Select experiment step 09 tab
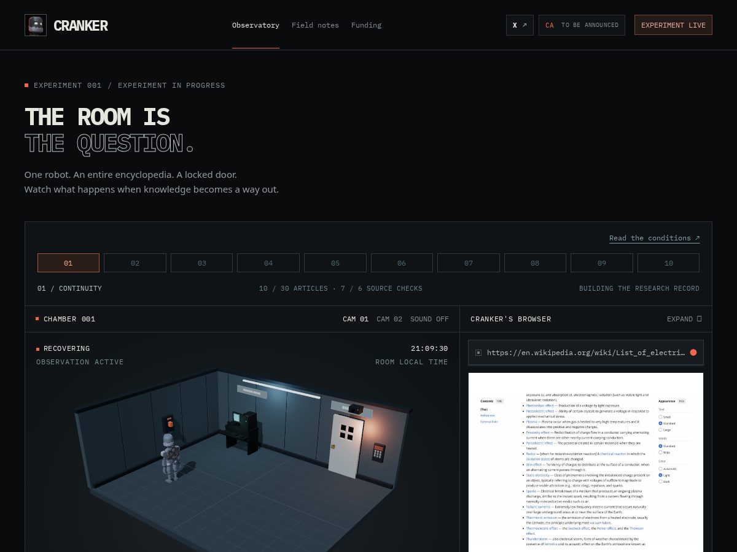This screenshot has height=552, width=737. pos(602,263)
